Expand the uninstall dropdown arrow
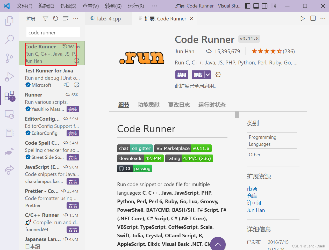Viewport: 329px width, 250px height. 208,75
